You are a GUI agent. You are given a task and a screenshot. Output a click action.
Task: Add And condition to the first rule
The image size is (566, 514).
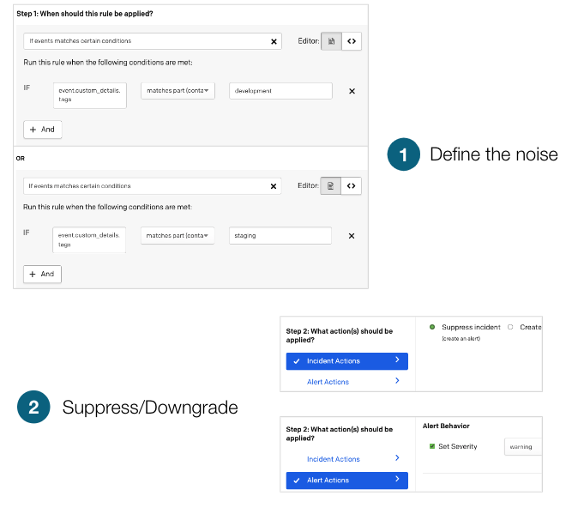43,130
